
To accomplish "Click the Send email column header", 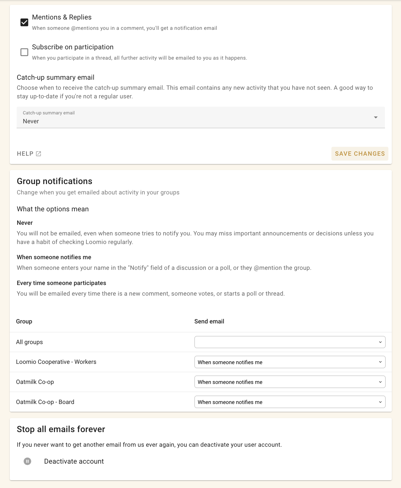I will pyautogui.click(x=209, y=321).
